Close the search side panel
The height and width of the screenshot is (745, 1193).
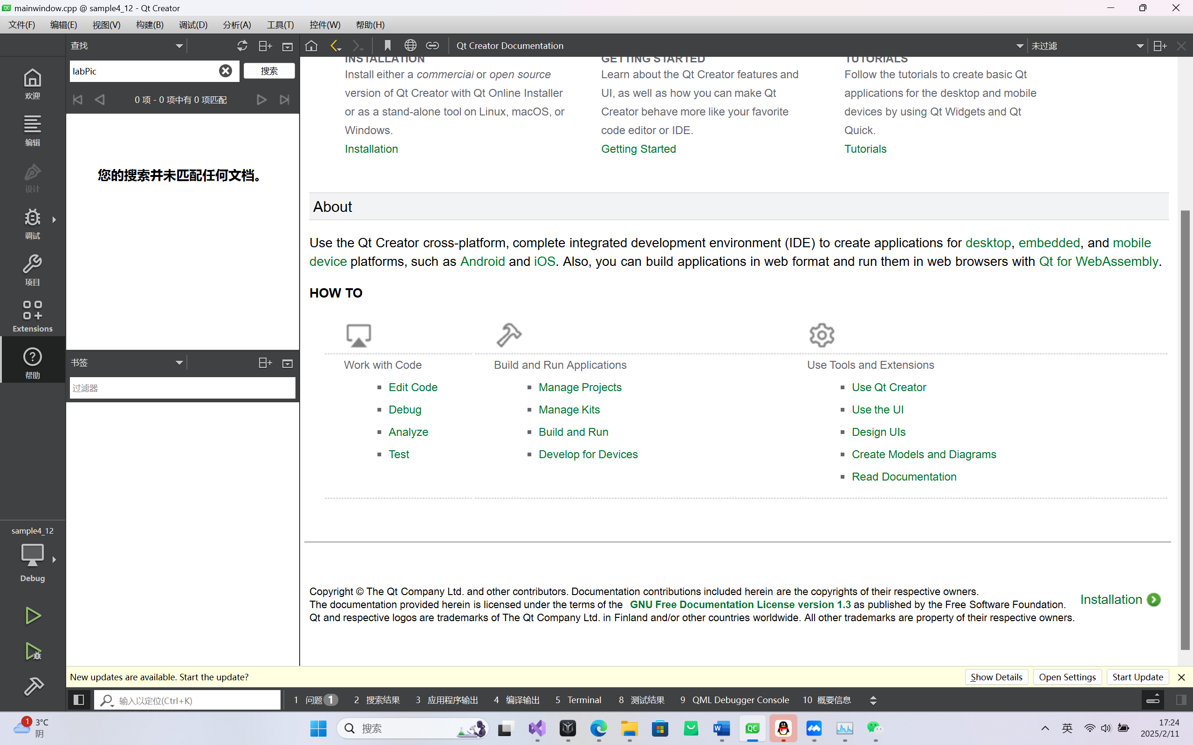point(288,46)
